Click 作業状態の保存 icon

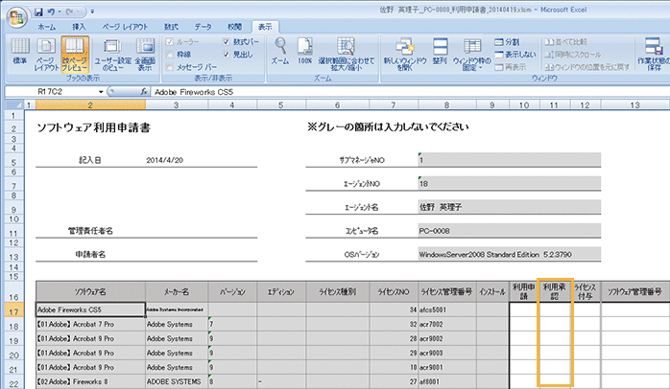(654, 55)
